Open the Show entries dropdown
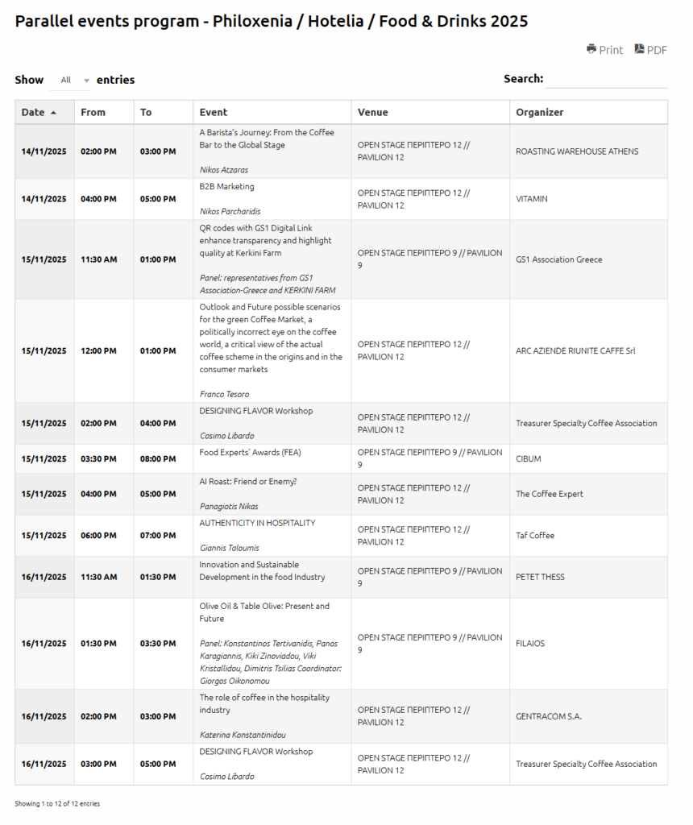 point(70,80)
